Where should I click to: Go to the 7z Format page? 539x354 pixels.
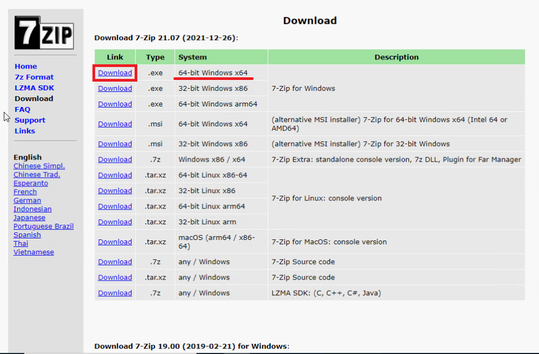34,77
